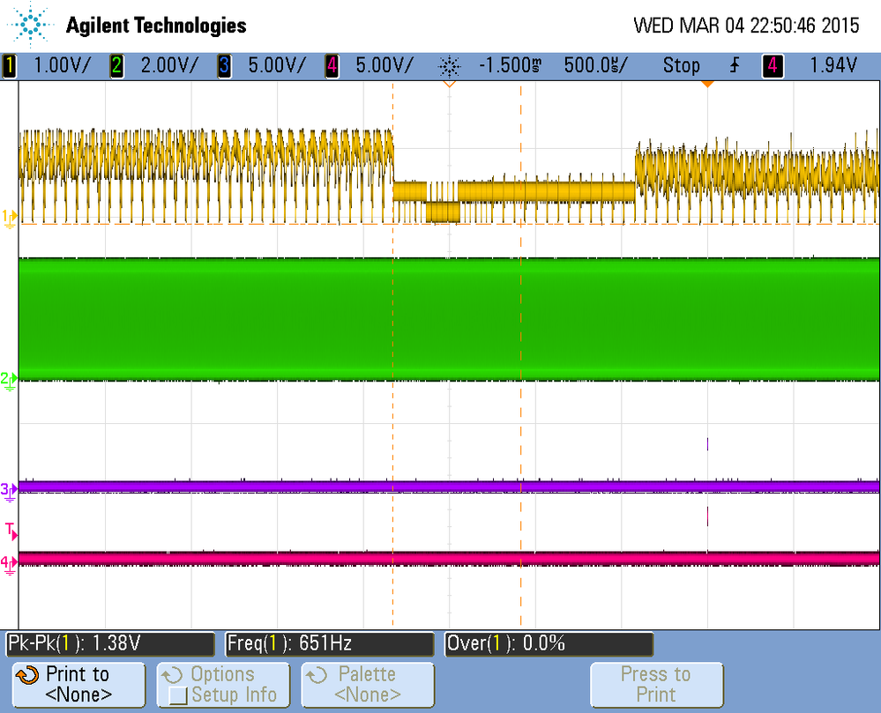
Task: Click the channel 1 ground level marker
Action: tap(10, 219)
